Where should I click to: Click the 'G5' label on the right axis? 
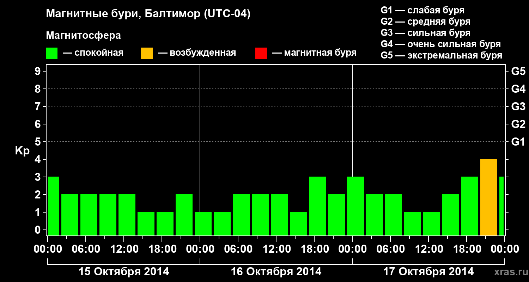518,71
